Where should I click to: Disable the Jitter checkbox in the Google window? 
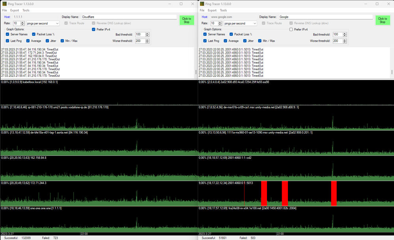245,41
